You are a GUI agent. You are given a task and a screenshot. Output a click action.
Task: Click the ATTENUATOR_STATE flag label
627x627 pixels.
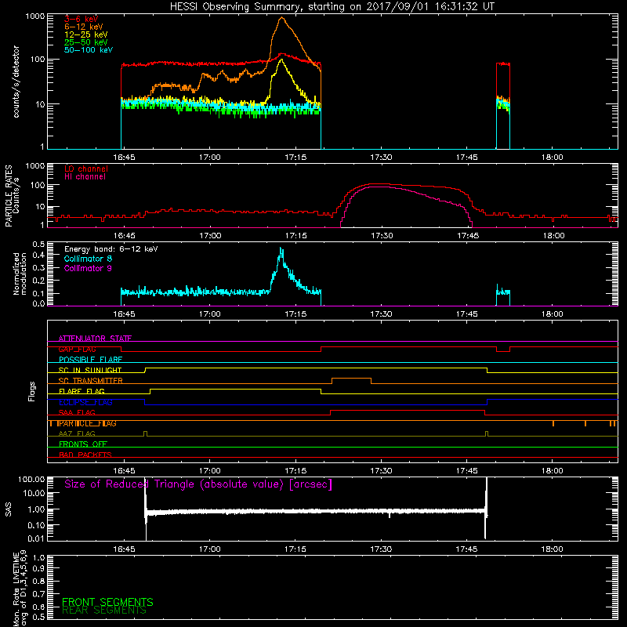(95, 339)
